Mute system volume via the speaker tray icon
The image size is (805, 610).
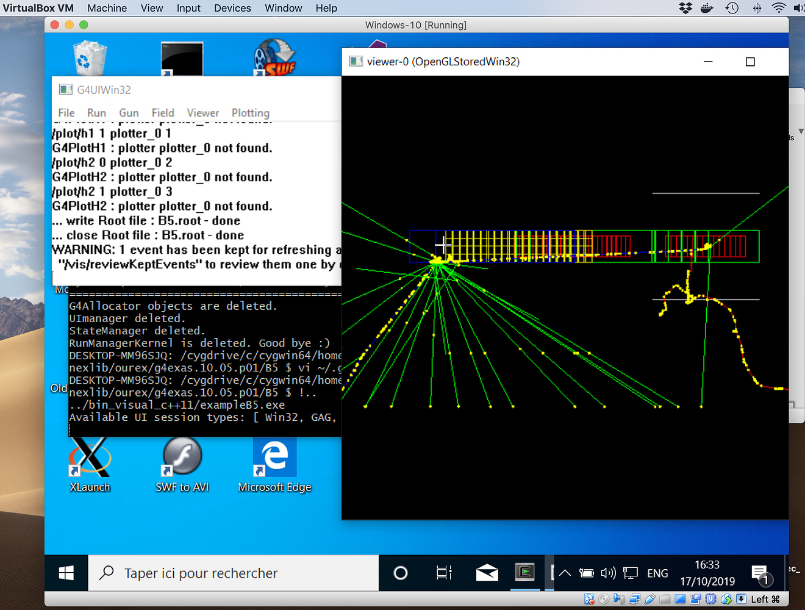click(x=608, y=572)
